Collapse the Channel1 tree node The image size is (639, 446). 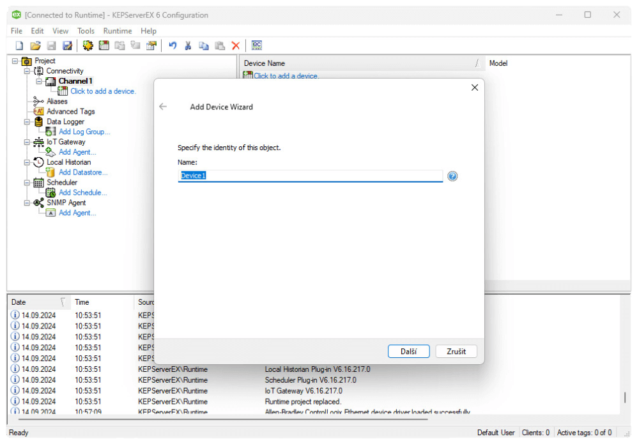[x=38, y=81]
